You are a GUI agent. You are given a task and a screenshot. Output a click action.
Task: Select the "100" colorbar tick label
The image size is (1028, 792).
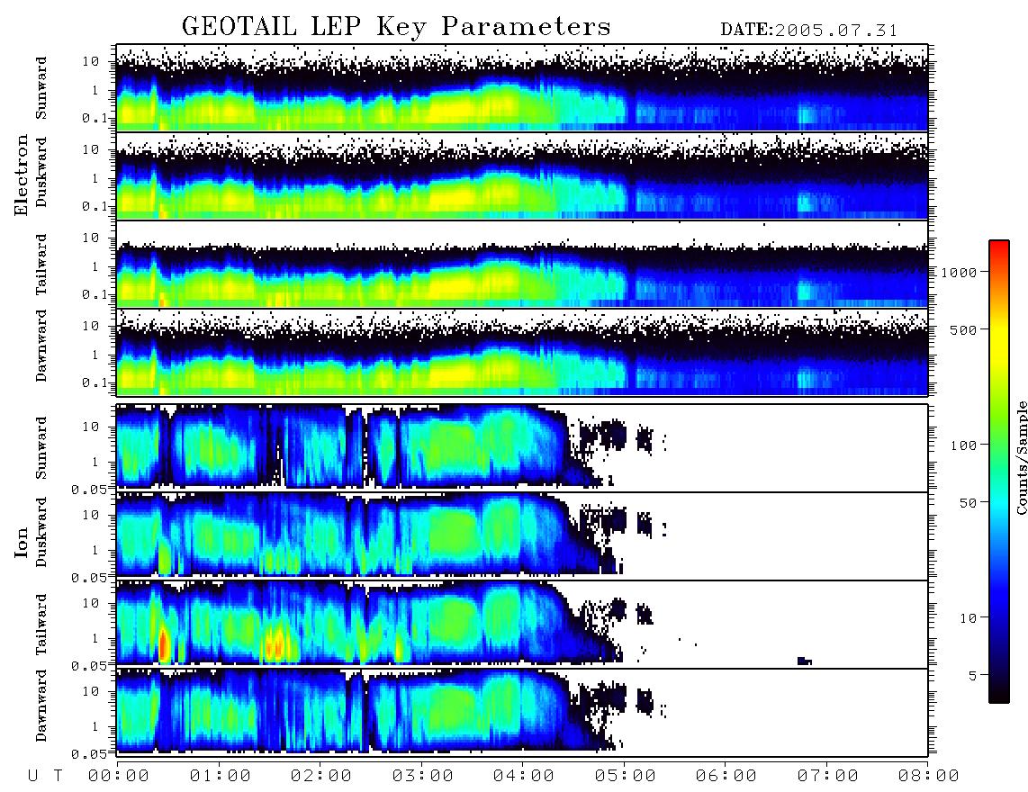(x=963, y=445)
